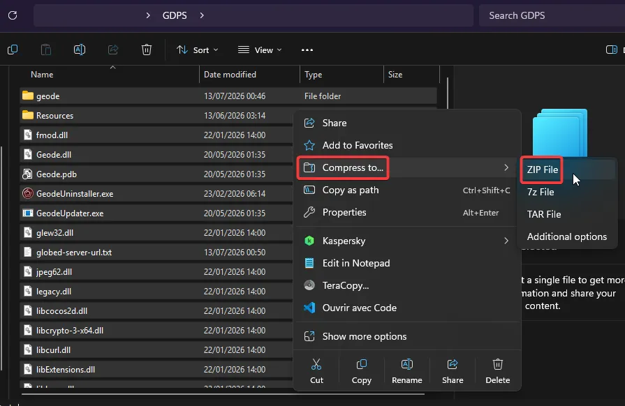The height and width of the screenshot is (406, 625).
Task: Select the Geode.dll file name
Action: click(x=54, y=154)
